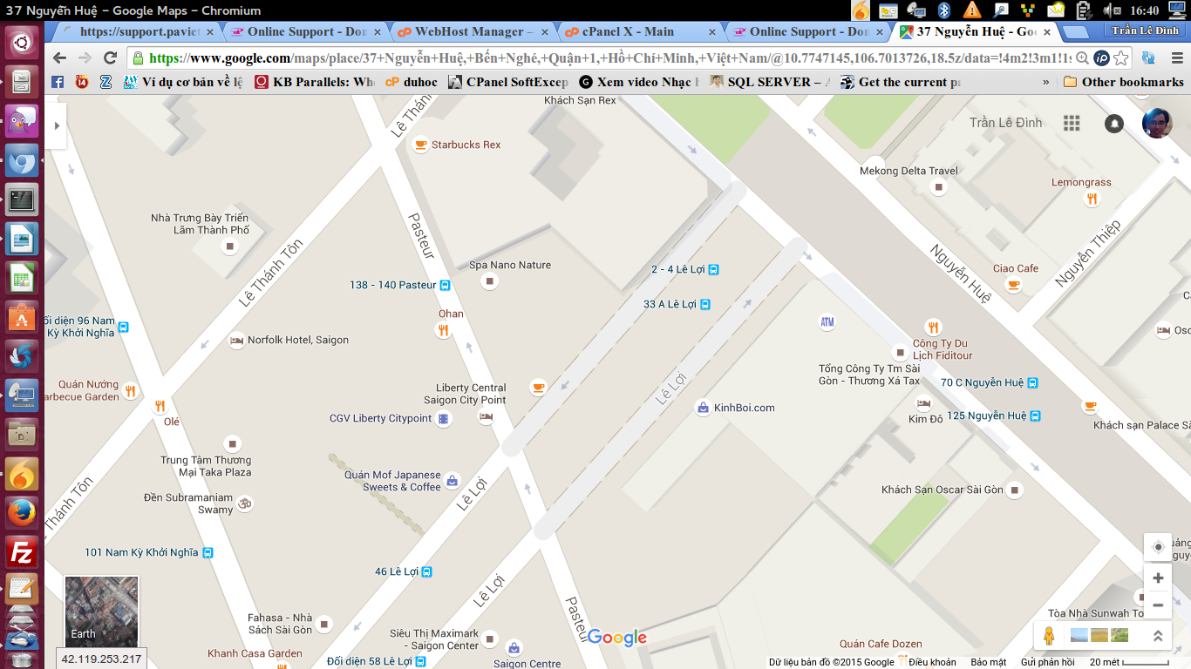1191x669 pixels.
Task: Open the Terminal from the launcher
Action: [22, 199]
